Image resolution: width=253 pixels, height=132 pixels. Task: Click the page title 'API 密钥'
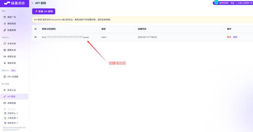pyautogui.click(x=41, y=3)
